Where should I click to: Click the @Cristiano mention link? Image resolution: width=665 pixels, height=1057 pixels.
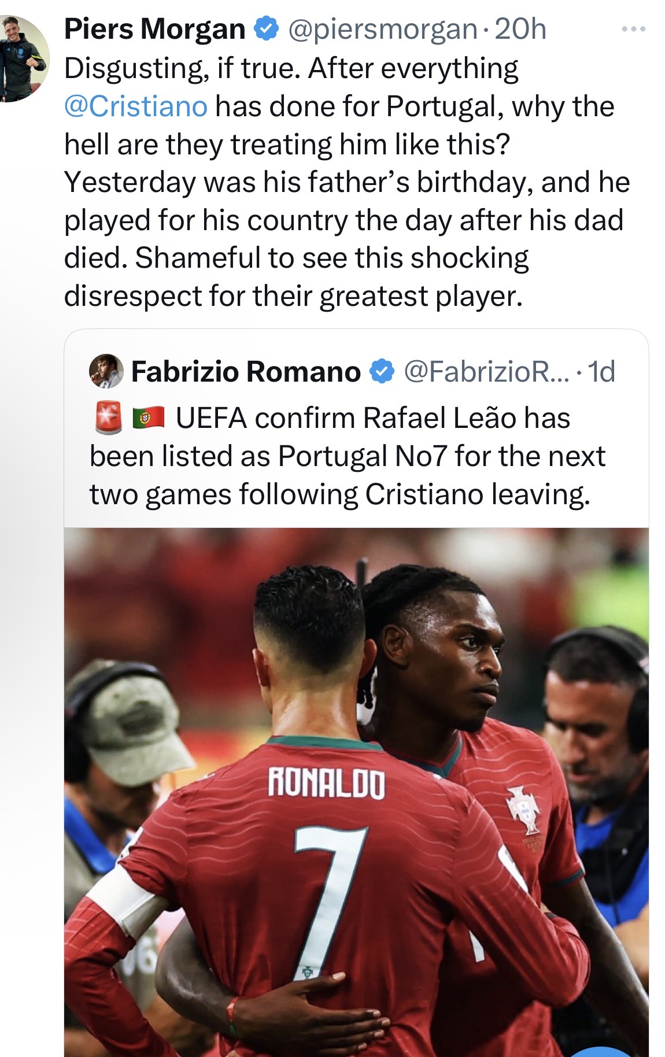coord(136,106)
